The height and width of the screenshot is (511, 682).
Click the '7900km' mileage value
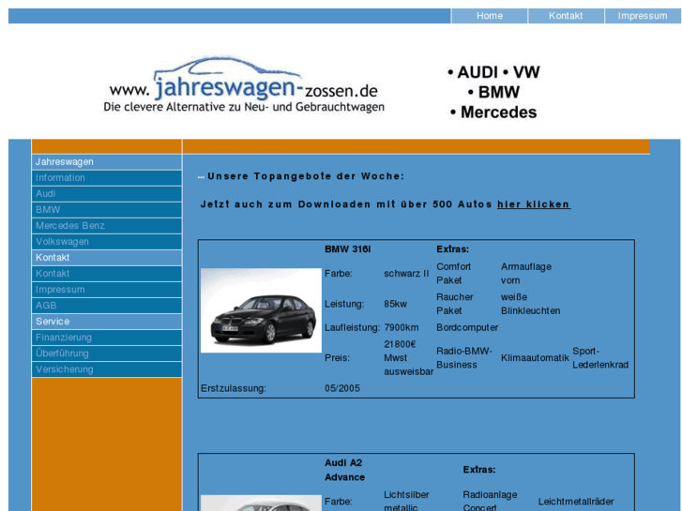401,327
